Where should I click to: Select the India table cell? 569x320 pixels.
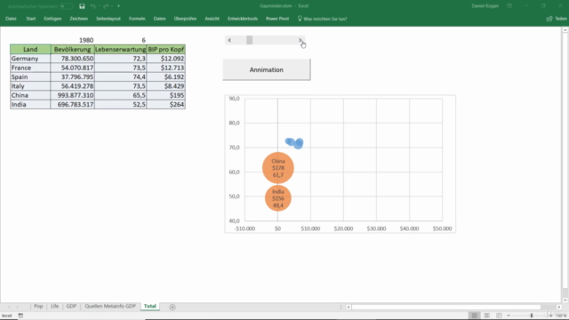point(30,105)
